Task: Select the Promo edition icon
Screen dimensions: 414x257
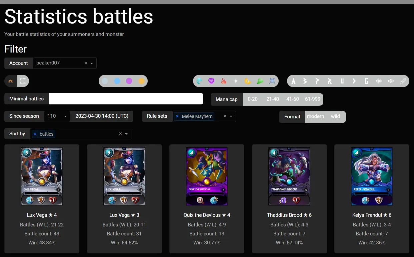Action: pos(317,81)
